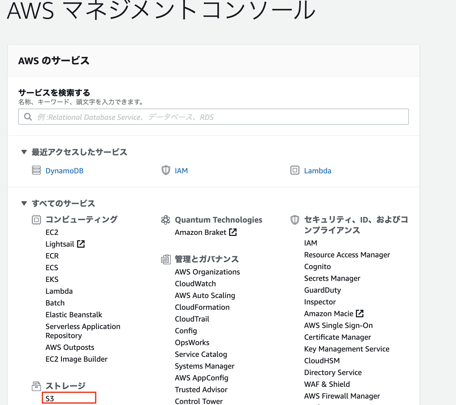Image resolution: width=456 pixels, height=405 pixels.
Task: Open Control Tower service
Action: [199, 401]
